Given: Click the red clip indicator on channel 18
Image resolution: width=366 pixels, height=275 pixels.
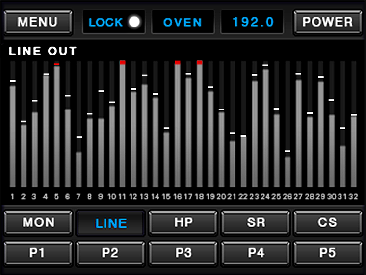Looking at the screenshot, I should click(x=200, y=63).
